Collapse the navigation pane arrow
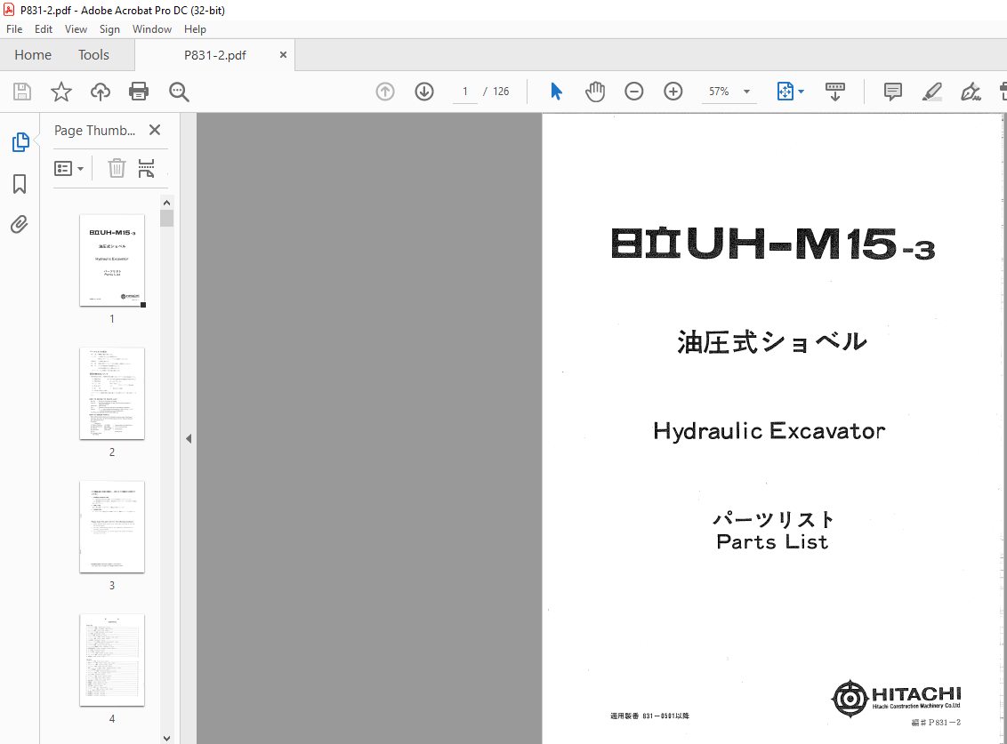1007x744 pixels. pos(189,439)
